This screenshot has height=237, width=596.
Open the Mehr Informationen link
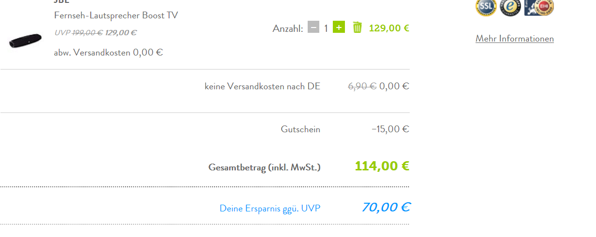point(515,39)
